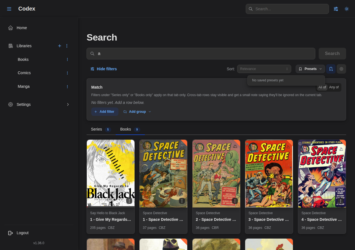
Task: Click the Settings gear icon in sidebar
Action: point(11,104)
